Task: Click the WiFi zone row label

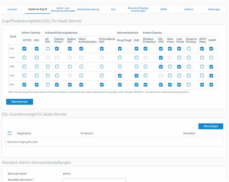Action: tap(12, 85)
